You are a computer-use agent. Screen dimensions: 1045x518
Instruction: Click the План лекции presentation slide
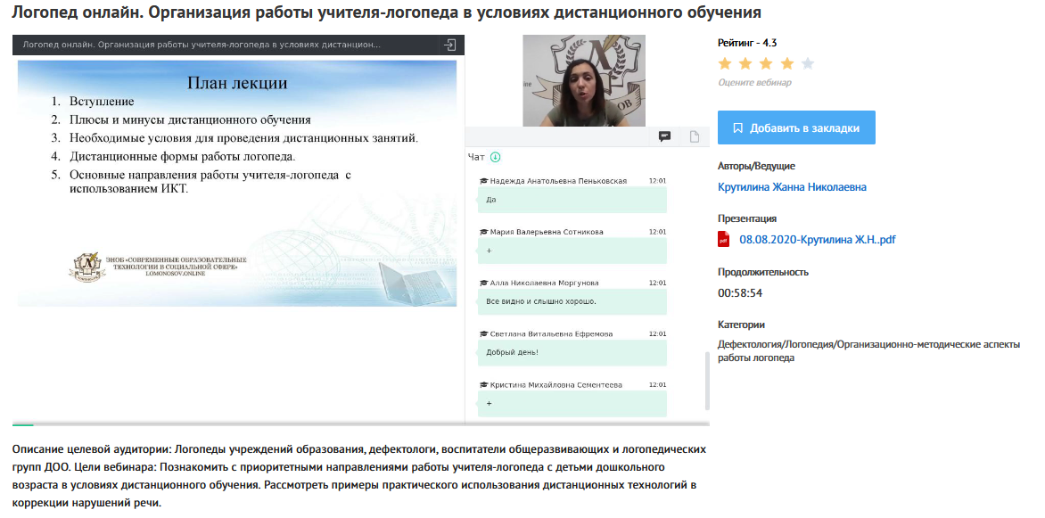(x=237, y=183)
